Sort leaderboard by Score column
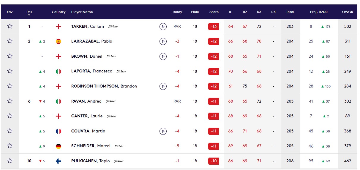Viewport: 360px width, 170px height. coord(214,12)
